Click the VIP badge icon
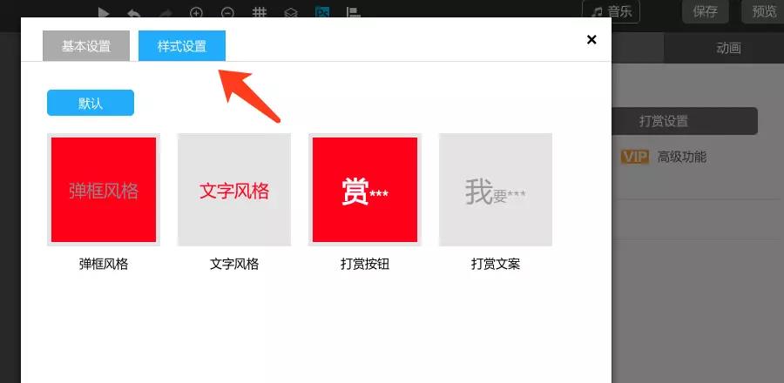The image size is (784, 383). click(x=634, y=158)
